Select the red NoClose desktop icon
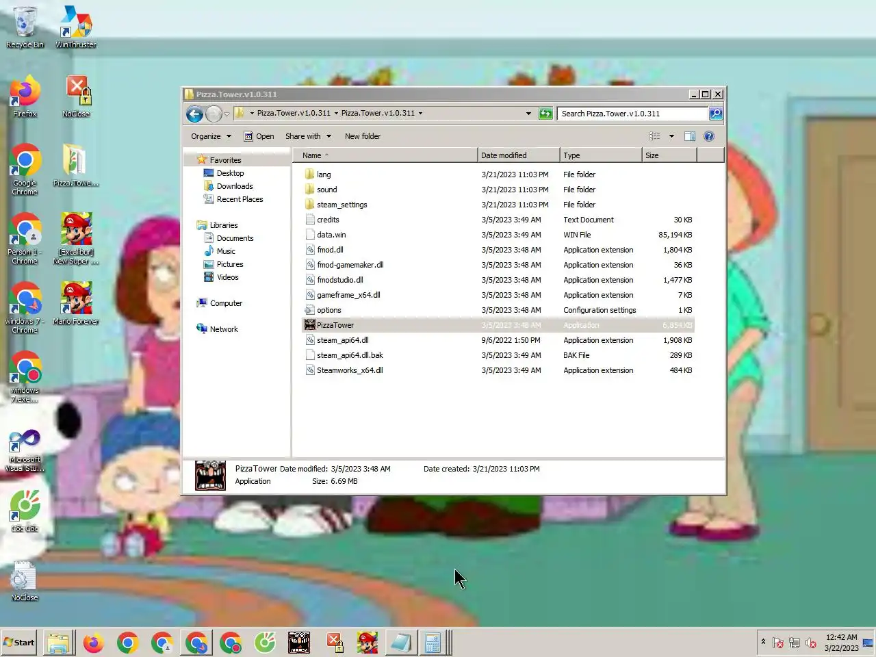Screen dimensions: 876x657 pyautogui.click(x=76, y=96)
